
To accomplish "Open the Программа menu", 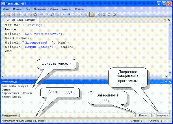I will (40, 9).
